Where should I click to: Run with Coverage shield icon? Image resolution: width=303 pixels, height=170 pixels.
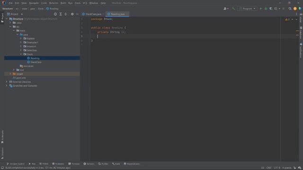tap(271, 8)
